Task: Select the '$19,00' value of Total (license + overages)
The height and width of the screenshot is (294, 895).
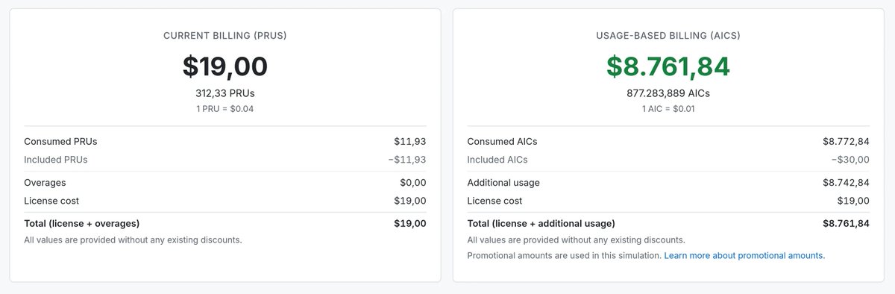Action: (410, 223)
